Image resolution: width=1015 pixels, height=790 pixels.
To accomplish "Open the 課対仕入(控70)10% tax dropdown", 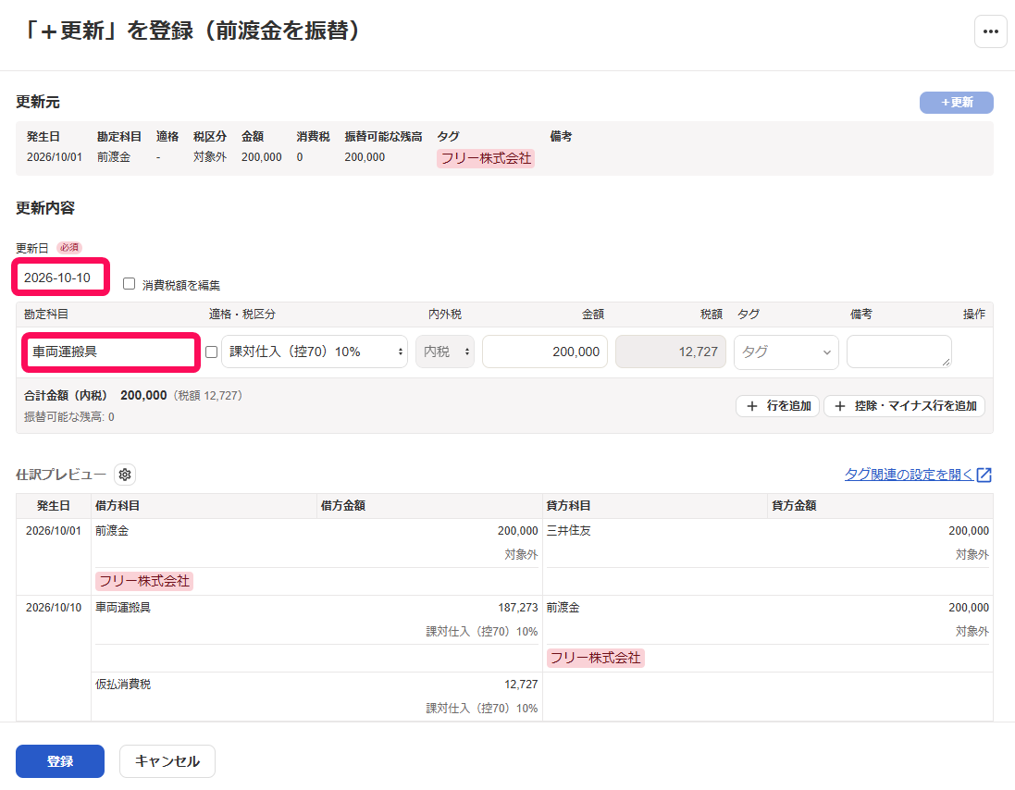I will coord(315,352).
